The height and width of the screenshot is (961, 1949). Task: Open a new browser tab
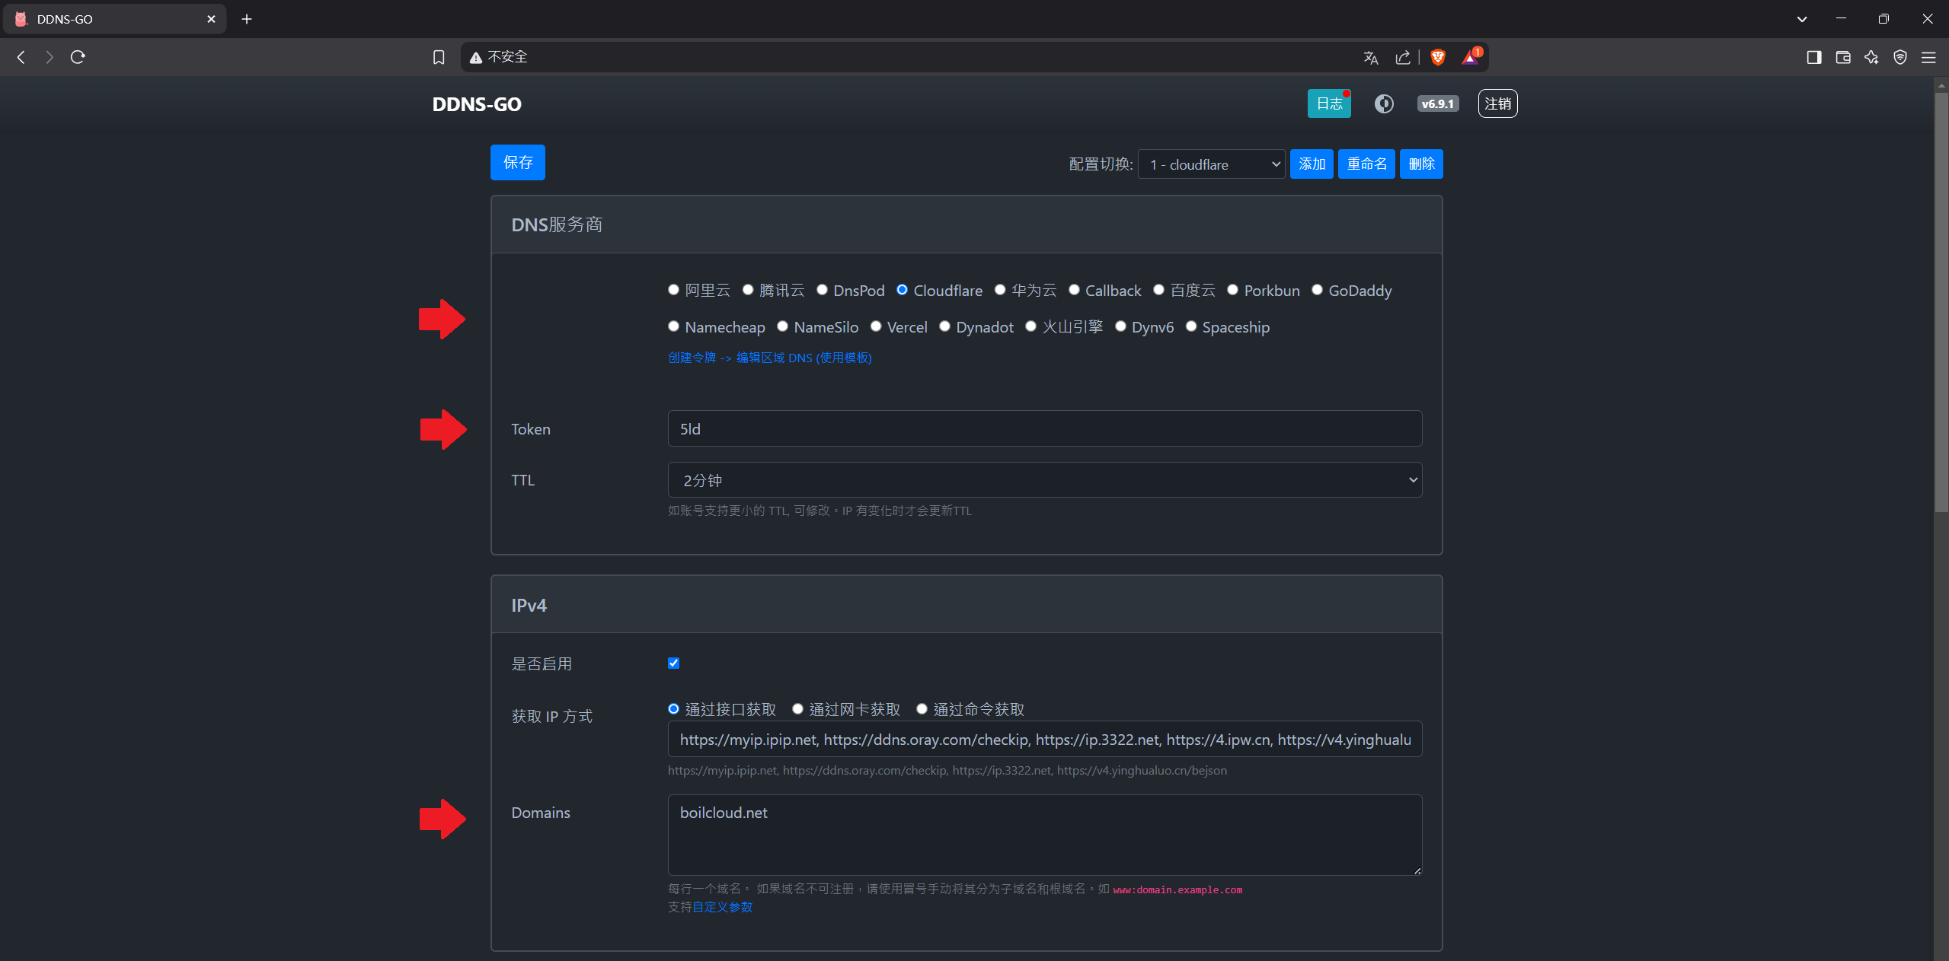pos(247,19)
